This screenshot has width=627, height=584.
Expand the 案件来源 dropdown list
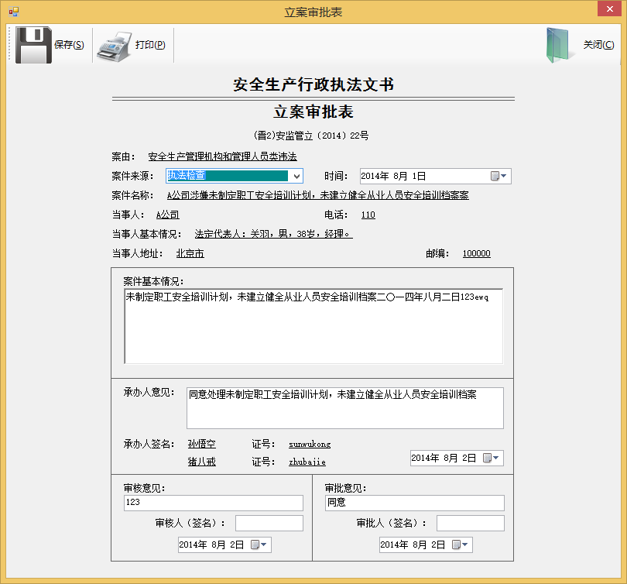[x=296, y=177]
